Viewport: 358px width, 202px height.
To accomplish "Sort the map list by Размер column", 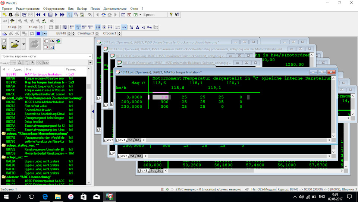I will tap(71, 69).
